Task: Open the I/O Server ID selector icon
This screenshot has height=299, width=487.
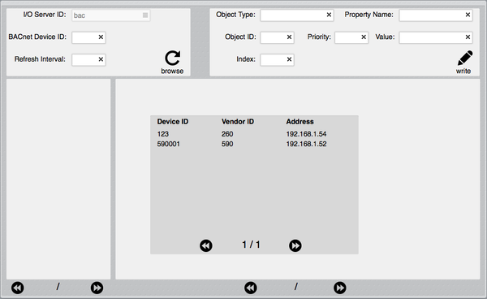Action: (x=145, y=15)
